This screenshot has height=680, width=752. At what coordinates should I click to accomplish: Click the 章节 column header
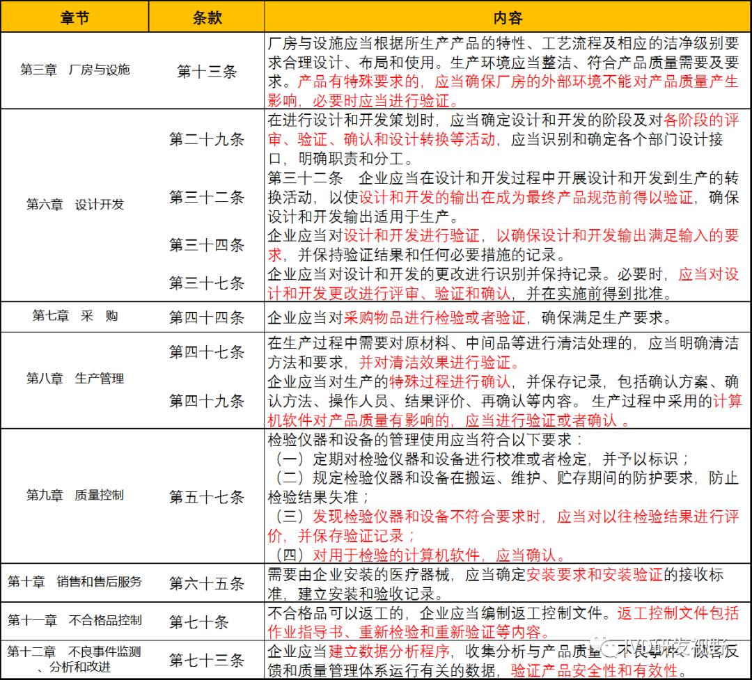[x=75, y=17]
